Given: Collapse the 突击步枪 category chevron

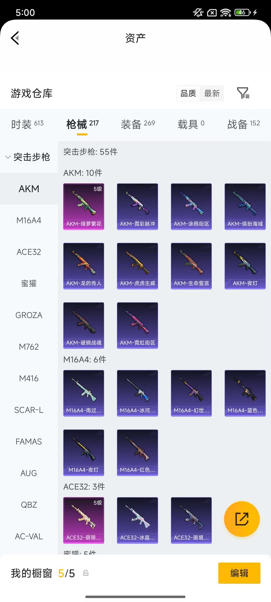Looking at the screenshot, I should pos(8,157).
